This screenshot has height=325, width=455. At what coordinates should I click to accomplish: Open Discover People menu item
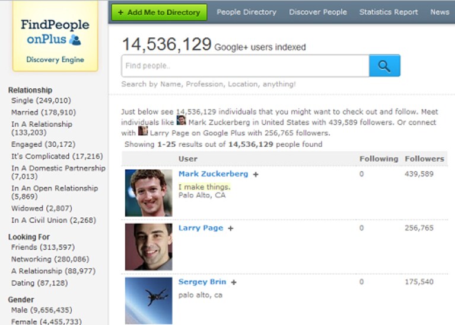[318, 12]
